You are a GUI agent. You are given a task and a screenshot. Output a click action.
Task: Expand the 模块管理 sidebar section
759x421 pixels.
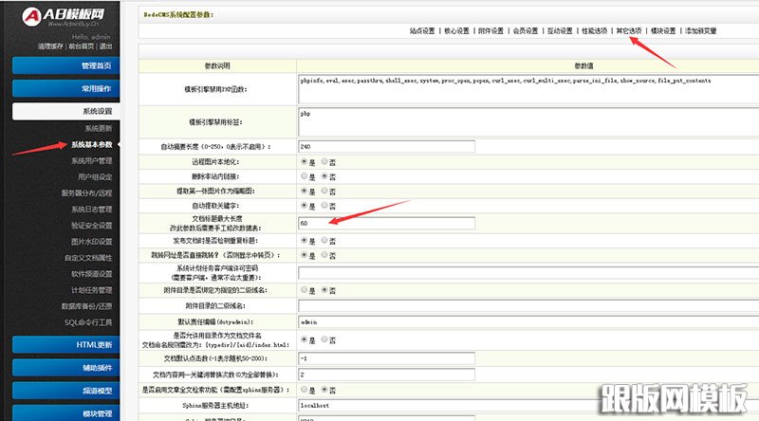tap(65, 413)
